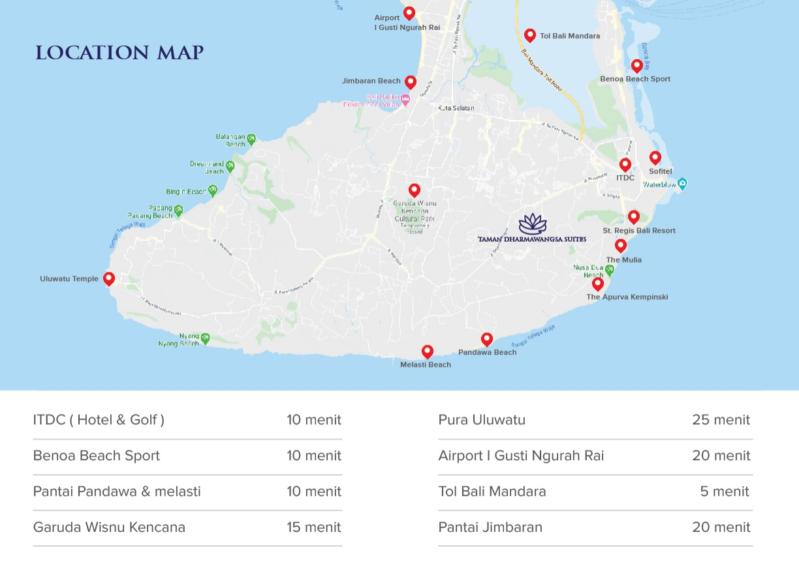Select the green Dreamland Beach marker

click(230, 167)
